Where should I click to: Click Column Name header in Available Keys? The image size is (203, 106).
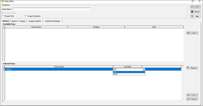(x=36, y=27)
